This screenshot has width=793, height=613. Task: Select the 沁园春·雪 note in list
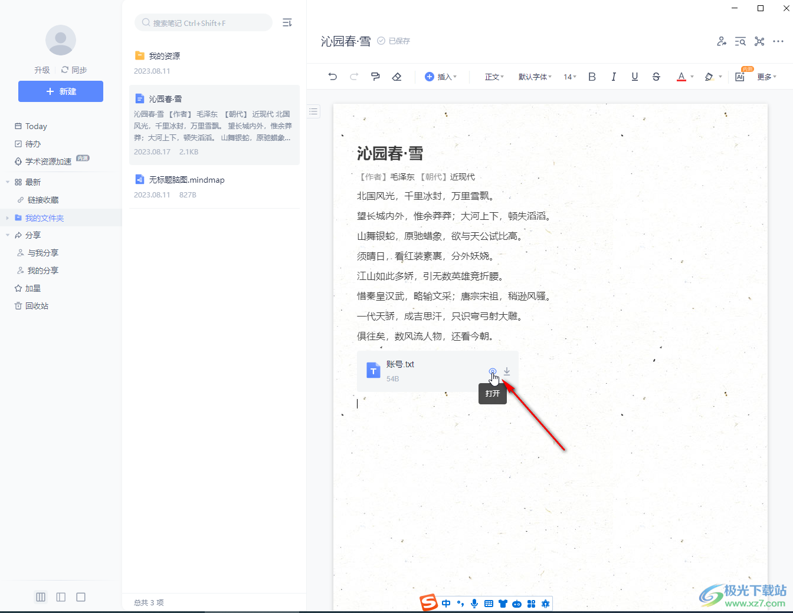point(214,124)
